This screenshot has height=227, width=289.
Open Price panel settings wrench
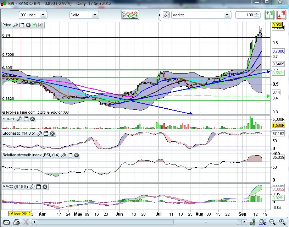[15, 25]
